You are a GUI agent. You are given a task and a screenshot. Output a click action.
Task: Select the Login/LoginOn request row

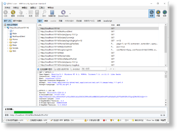[x=98, y=50]
